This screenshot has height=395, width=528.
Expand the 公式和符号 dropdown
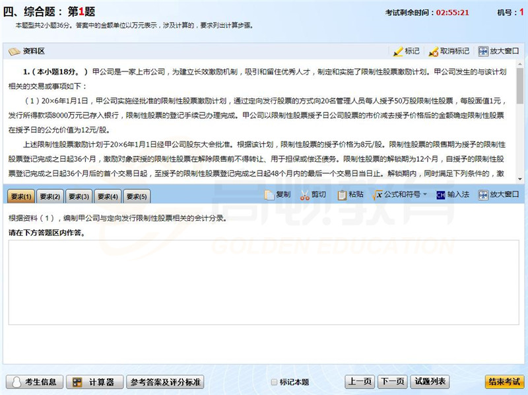pos(425,196)
